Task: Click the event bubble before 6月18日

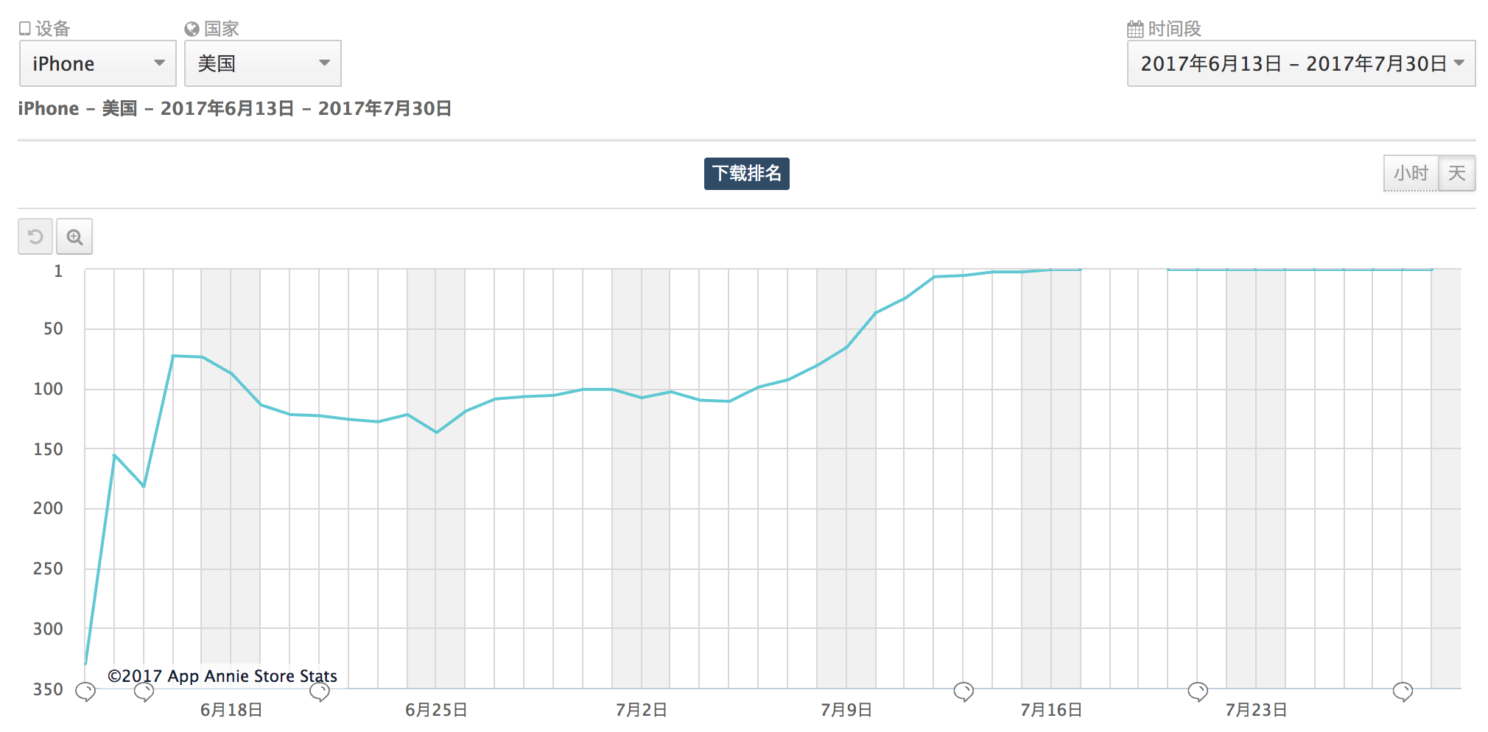Action: pos(144,691)
